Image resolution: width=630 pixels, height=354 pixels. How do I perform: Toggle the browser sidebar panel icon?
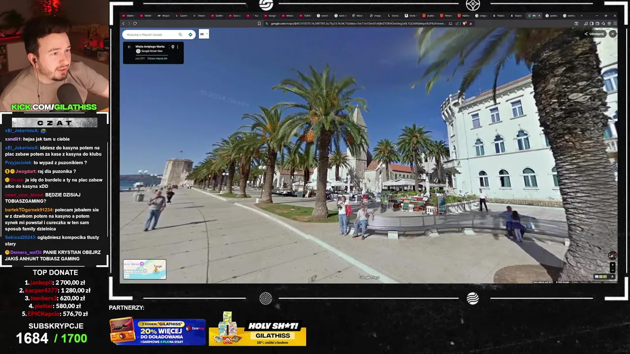pyautogui.click(x=592, y=24)
